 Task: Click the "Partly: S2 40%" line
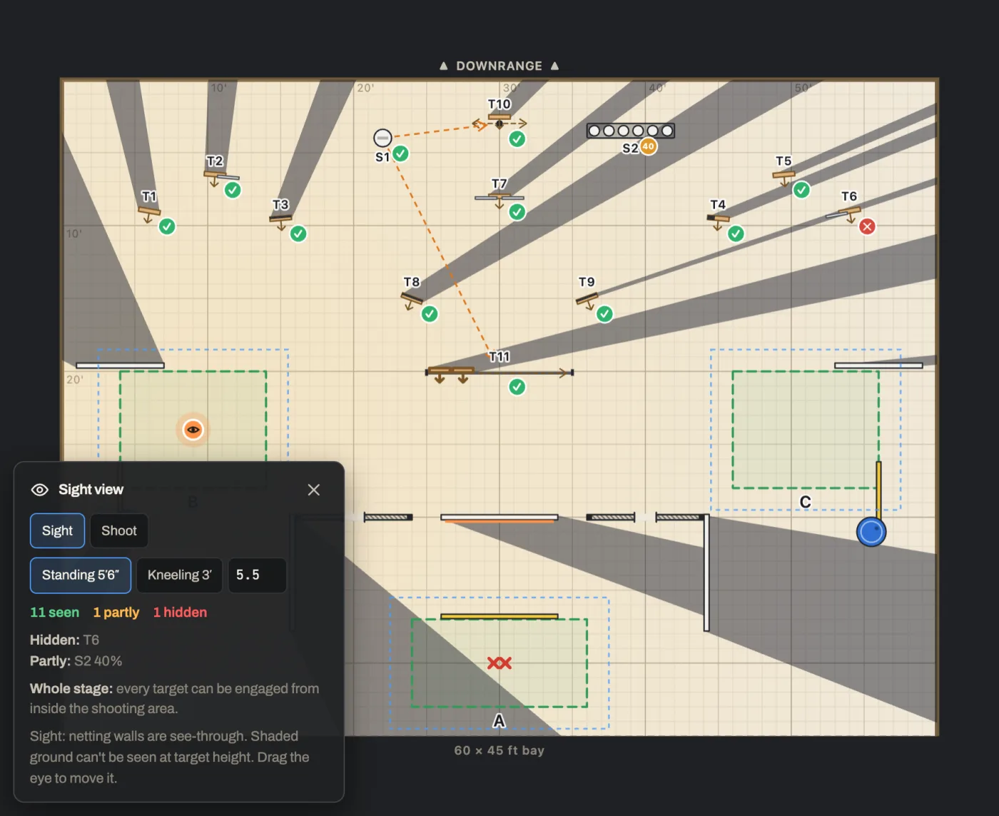pos(76,661)
